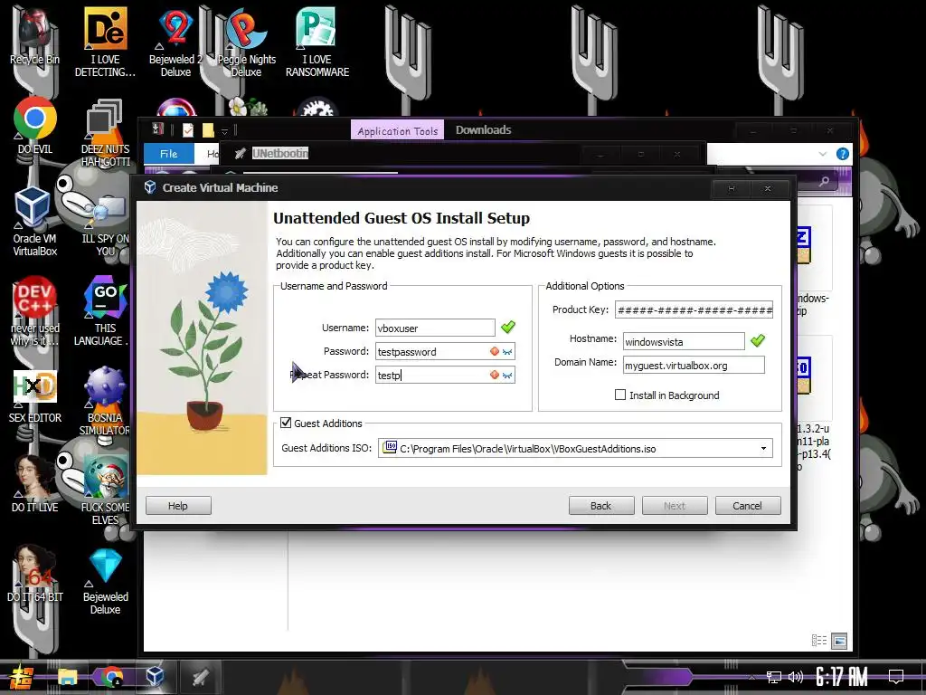926x695 pixels.
Task: Select the Application Tools ribbon tab
Action: pyautogui.click(x=398, y=131)
